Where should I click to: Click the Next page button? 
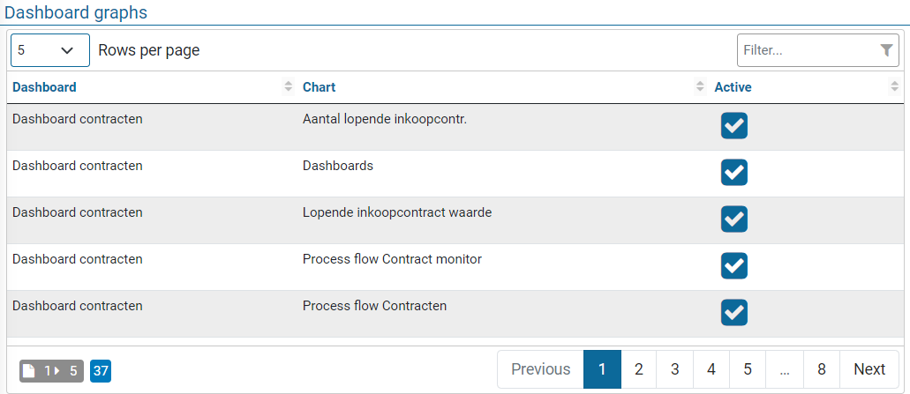click(869, 369)
